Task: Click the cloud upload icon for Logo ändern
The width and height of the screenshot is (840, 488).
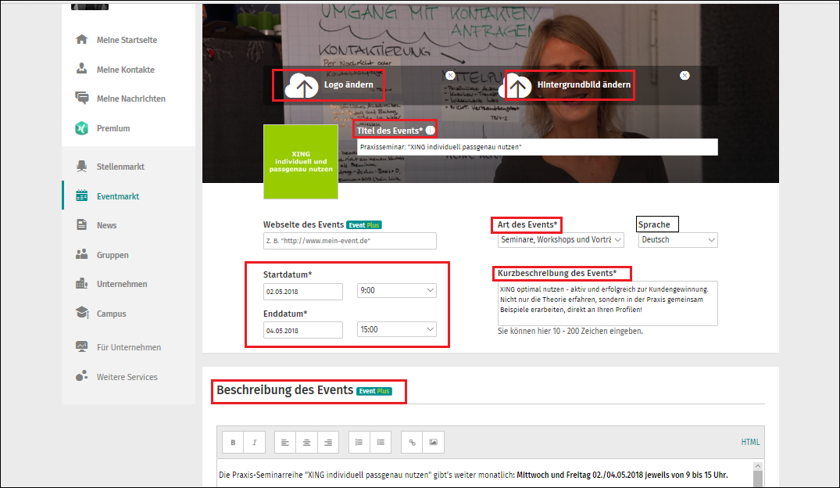Action: [x=302, y=86]
